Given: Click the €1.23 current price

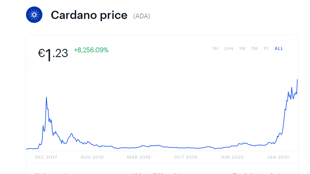Looking at the screenshot, I should click(53, 54).
